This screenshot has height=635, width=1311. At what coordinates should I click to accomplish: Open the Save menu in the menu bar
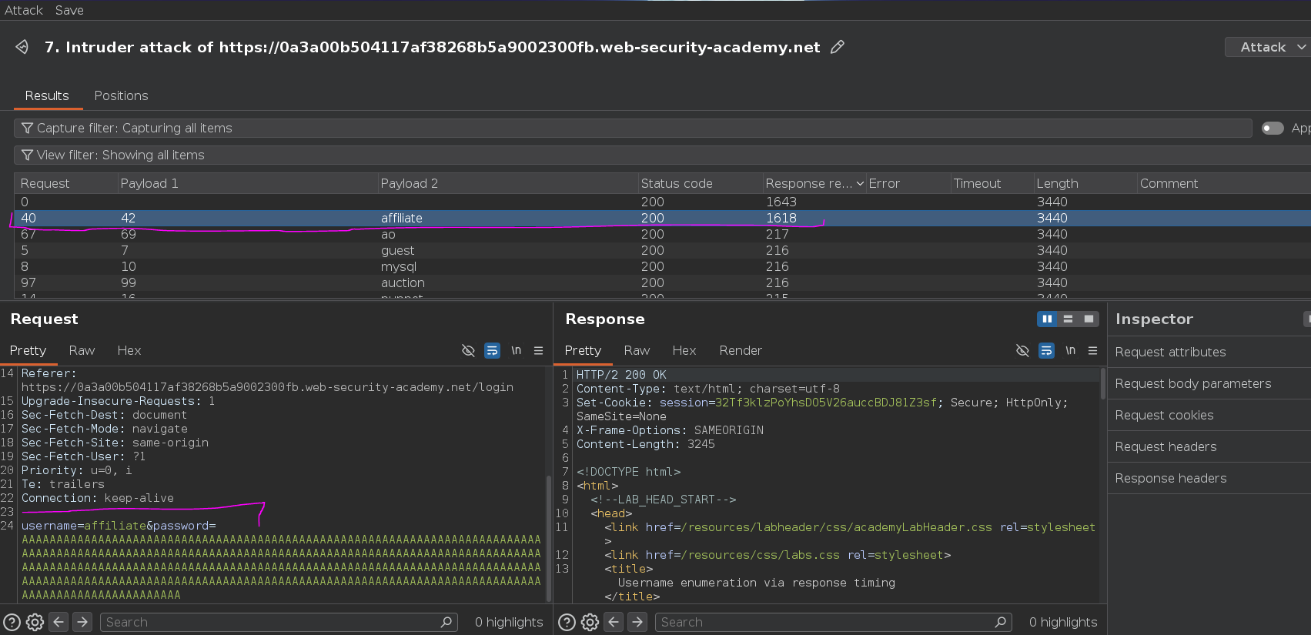[69, 10]
